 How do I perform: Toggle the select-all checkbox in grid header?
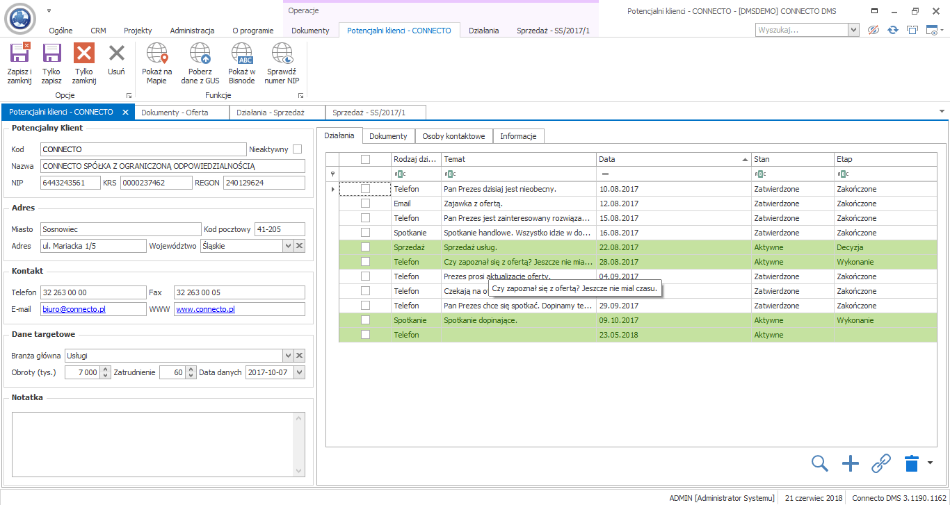365,159
